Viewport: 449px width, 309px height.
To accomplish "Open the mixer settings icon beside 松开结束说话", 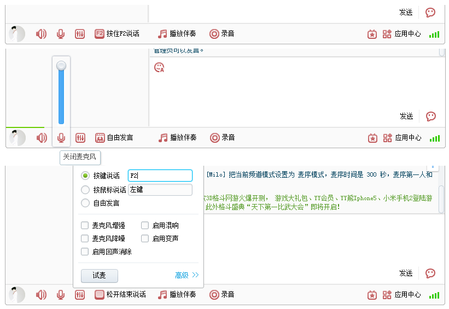I will click(80, 295).
